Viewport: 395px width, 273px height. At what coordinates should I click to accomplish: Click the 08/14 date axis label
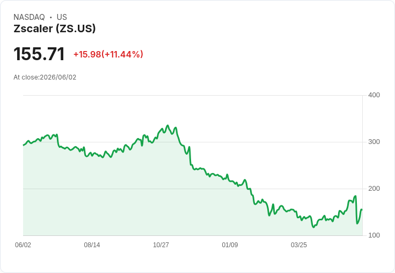pyautogui.click(x=92, y=245)
